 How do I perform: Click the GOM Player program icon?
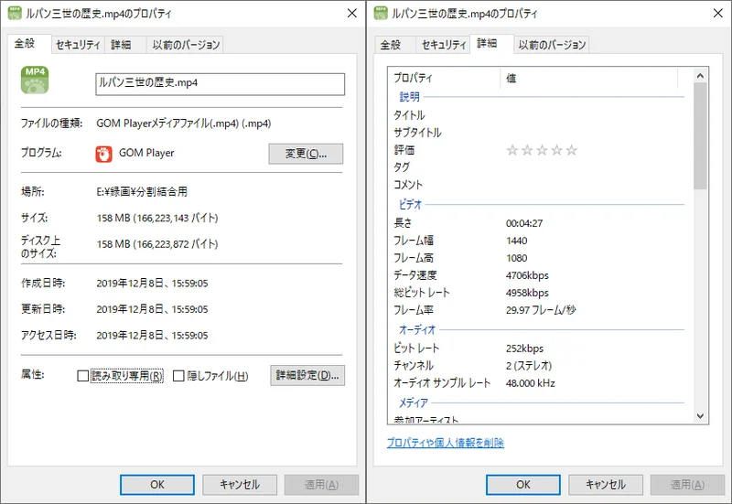(103, 153)
